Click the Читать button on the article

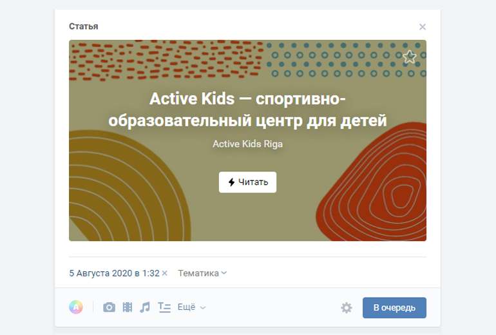[247, 182]
